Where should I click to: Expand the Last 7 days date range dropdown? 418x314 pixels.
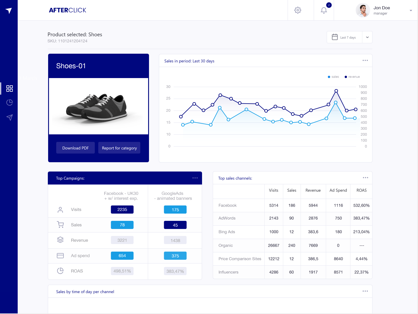(x=367, y=37)
